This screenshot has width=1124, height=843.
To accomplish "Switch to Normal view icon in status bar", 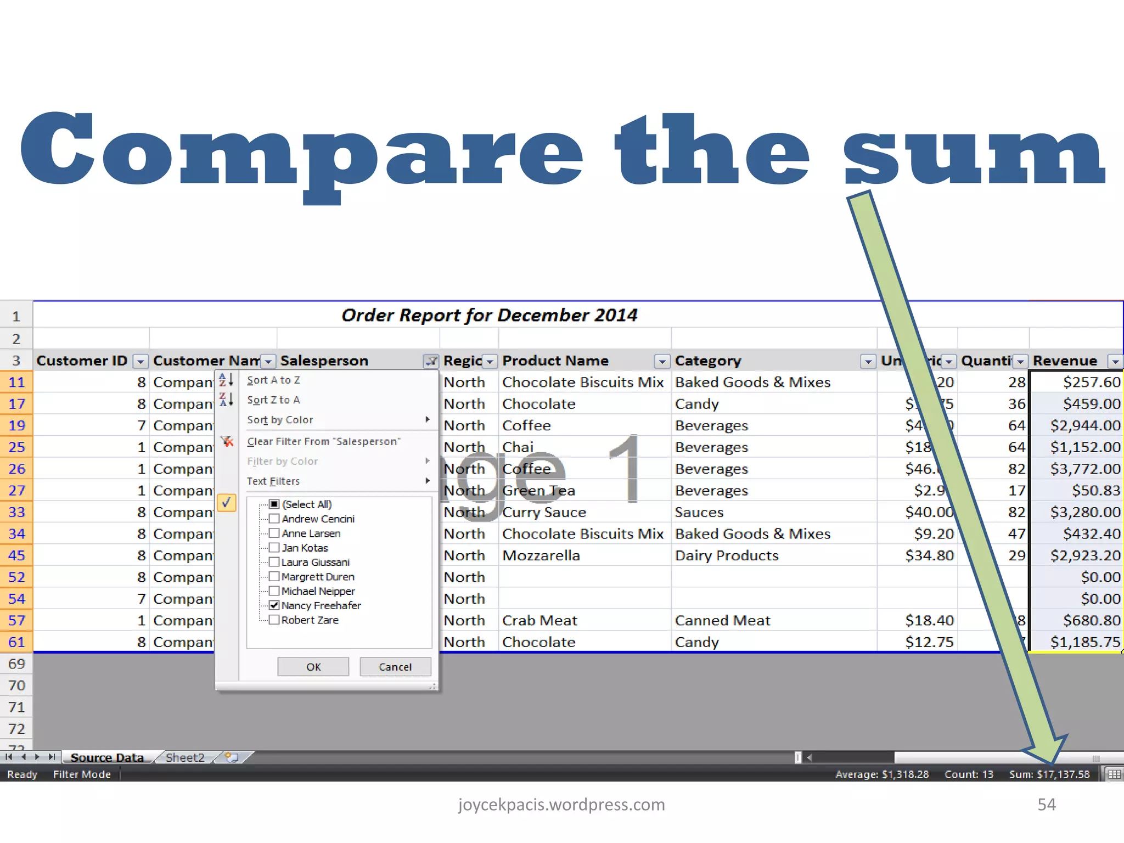I will click(1114, 774).
